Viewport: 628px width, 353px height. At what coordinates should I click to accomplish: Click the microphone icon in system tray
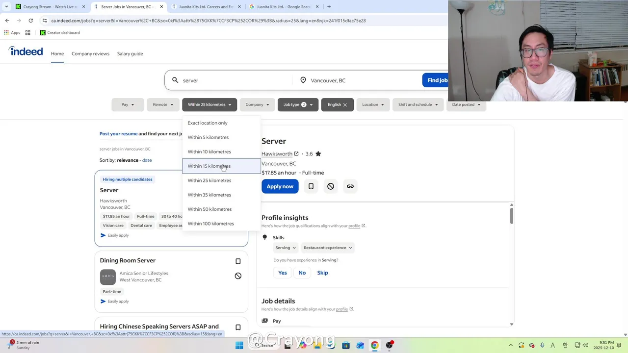coord(542,345)
